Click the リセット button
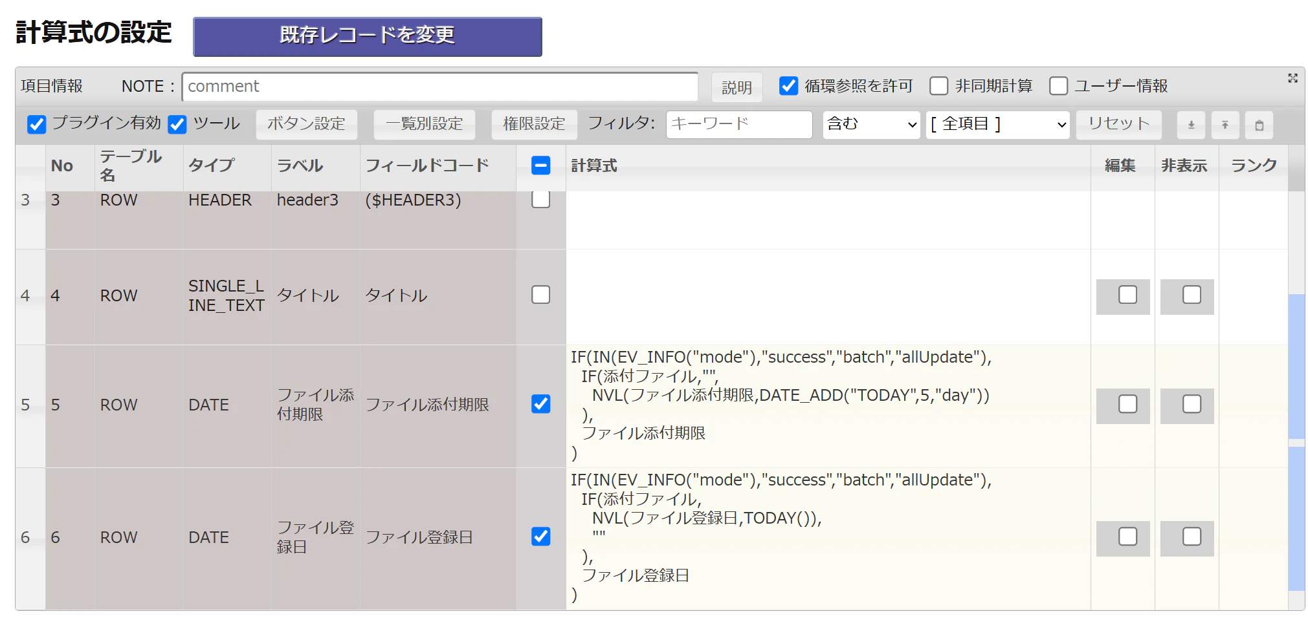Viewport: 1308px width, 618px height. click(1118, 124)
